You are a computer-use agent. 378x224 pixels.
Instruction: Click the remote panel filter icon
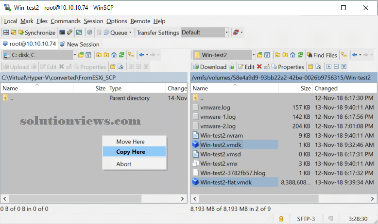point(267,55)
